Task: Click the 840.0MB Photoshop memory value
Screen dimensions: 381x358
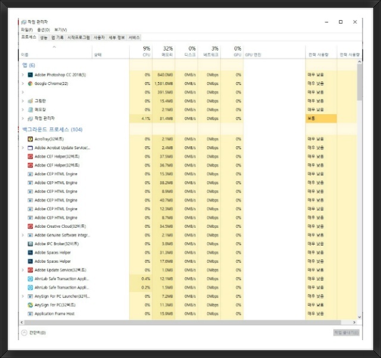Action: [165, 75]
